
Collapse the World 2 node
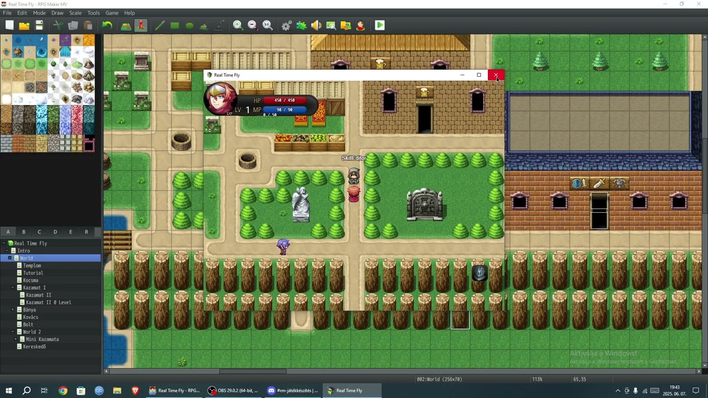(13, 332)
